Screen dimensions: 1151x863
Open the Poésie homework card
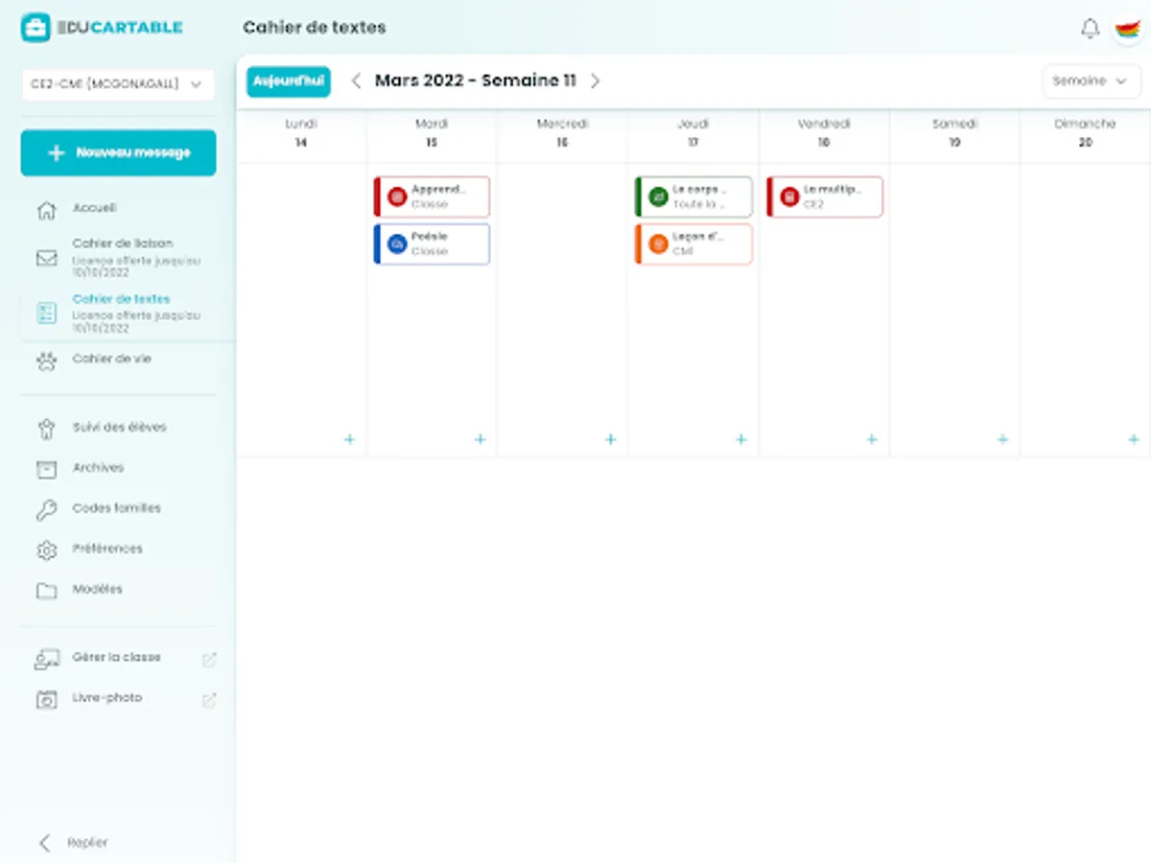point(432,244)
